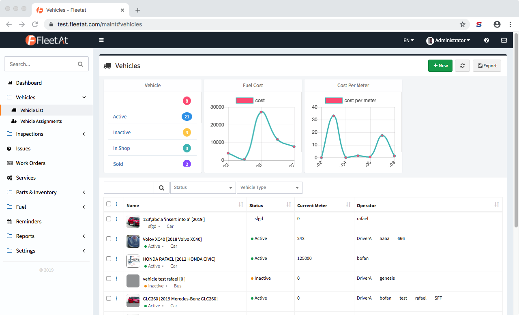The height and width of the screenshot is (315, 519).
Task: Open the header row three-dots menu
Action: tap(117, 204)
